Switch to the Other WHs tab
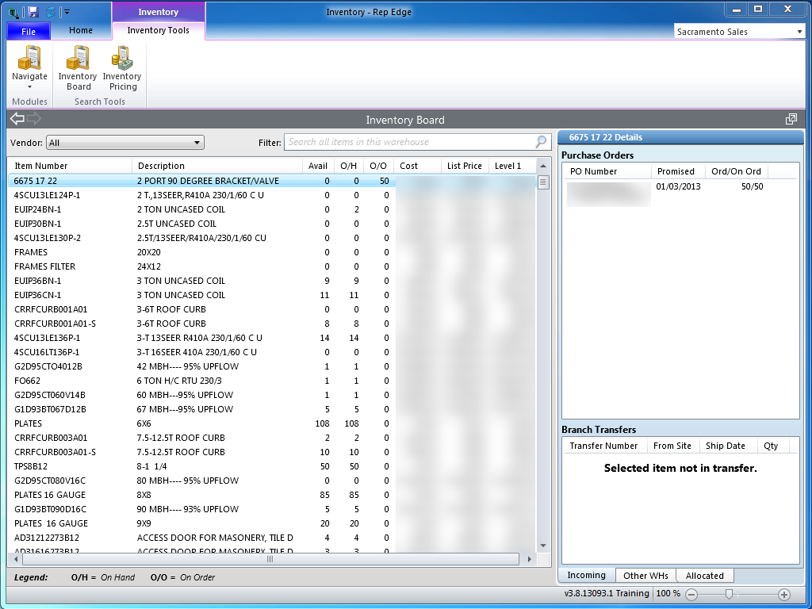 point(645,576)
